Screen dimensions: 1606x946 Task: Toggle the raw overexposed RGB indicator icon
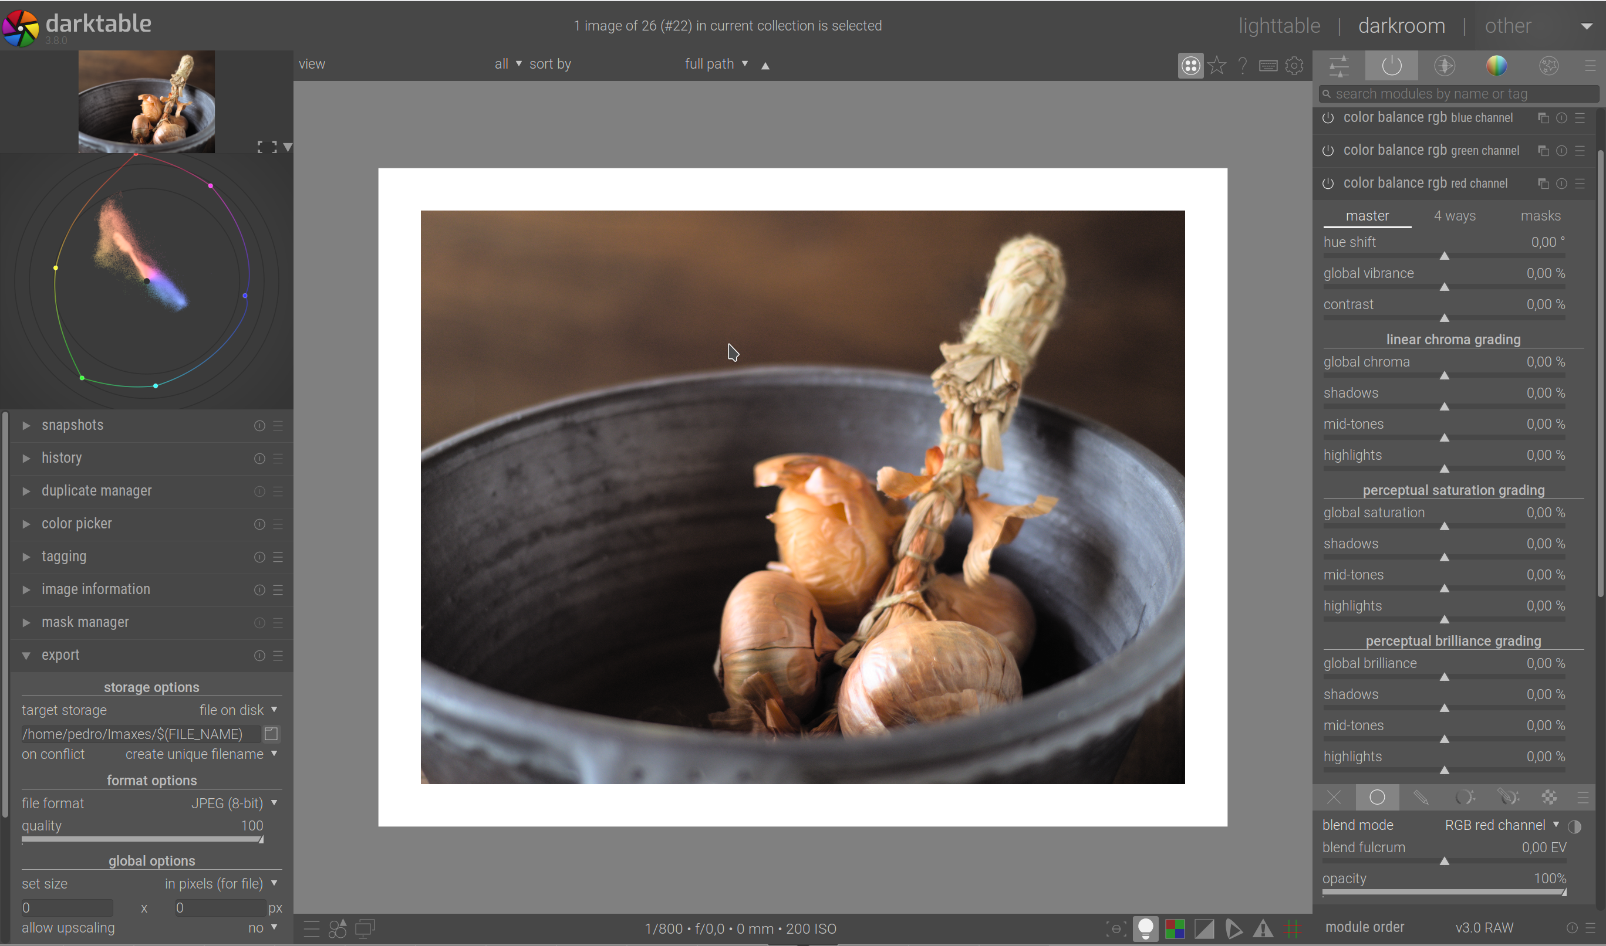coord(1174,929)
